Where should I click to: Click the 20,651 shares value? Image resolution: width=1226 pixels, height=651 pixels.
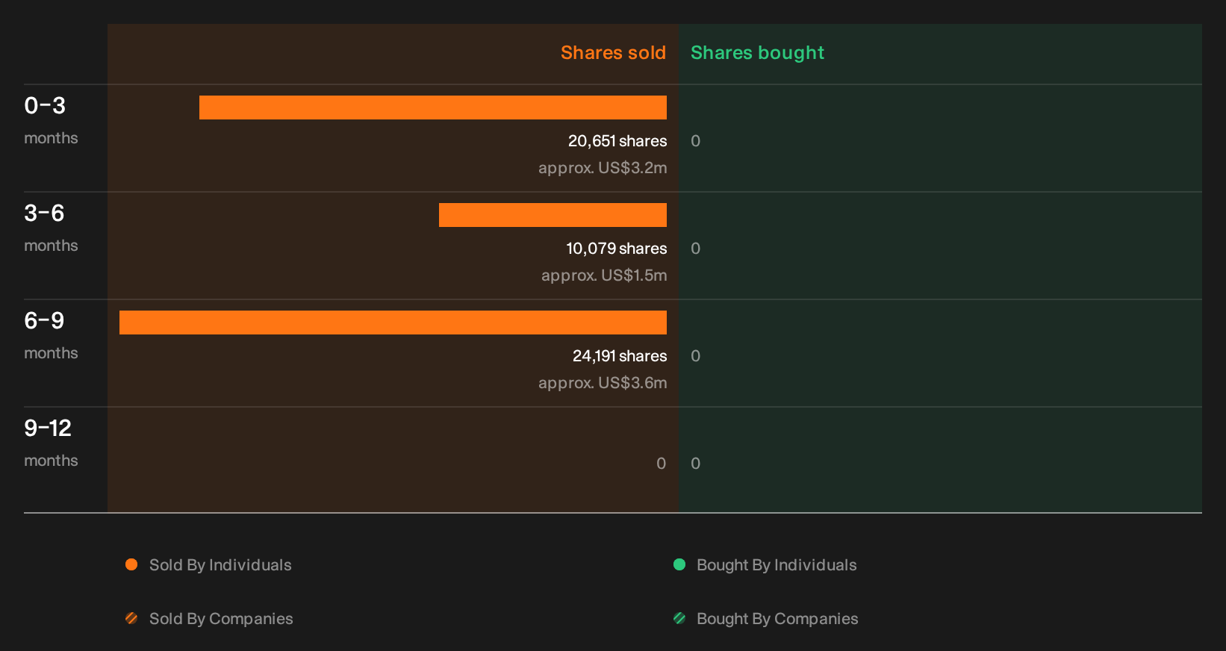(617, 141)
